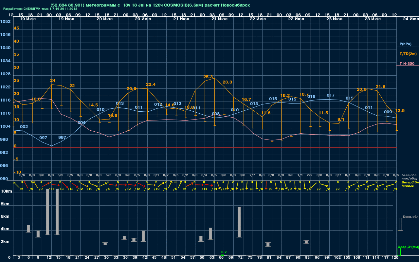Click the 22.4 temperature label
The image size is (419, 262).
coord(151,84)
